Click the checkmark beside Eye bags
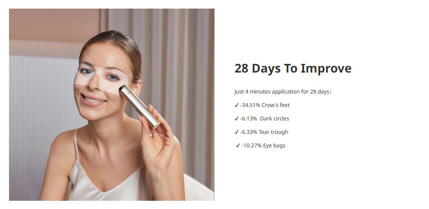Screen dimensions: 429x209 (x=238, y=145)
